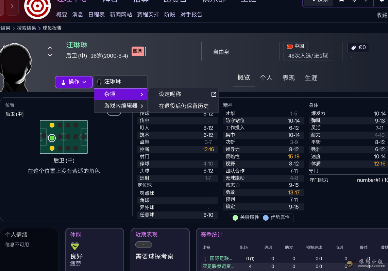
Task: Switch to the 表现 tab
Action: 288,78
